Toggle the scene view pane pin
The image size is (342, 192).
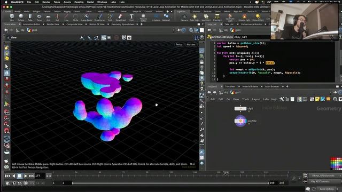pos(178,30)
